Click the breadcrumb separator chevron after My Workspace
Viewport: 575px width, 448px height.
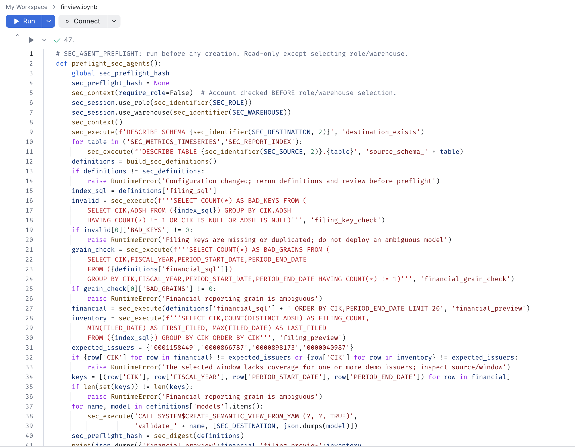point(54,7)
